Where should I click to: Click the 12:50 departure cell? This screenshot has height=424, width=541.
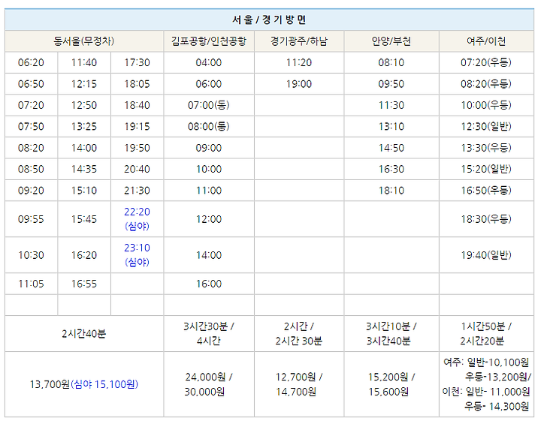click(84, 105)
